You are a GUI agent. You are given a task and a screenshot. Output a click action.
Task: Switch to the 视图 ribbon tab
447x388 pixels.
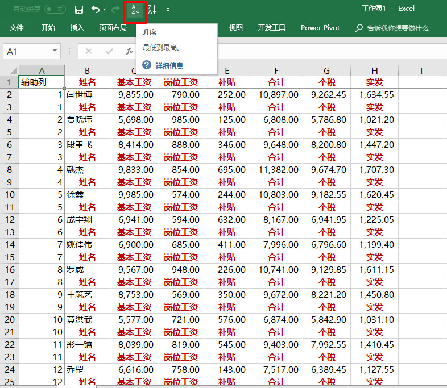(x=236, y=28)
